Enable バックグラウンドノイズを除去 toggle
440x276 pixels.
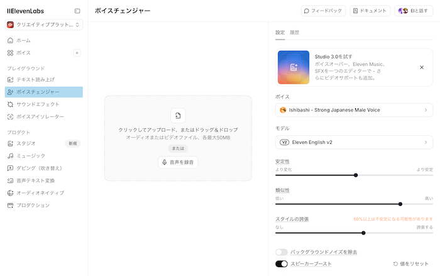point(281,252)
